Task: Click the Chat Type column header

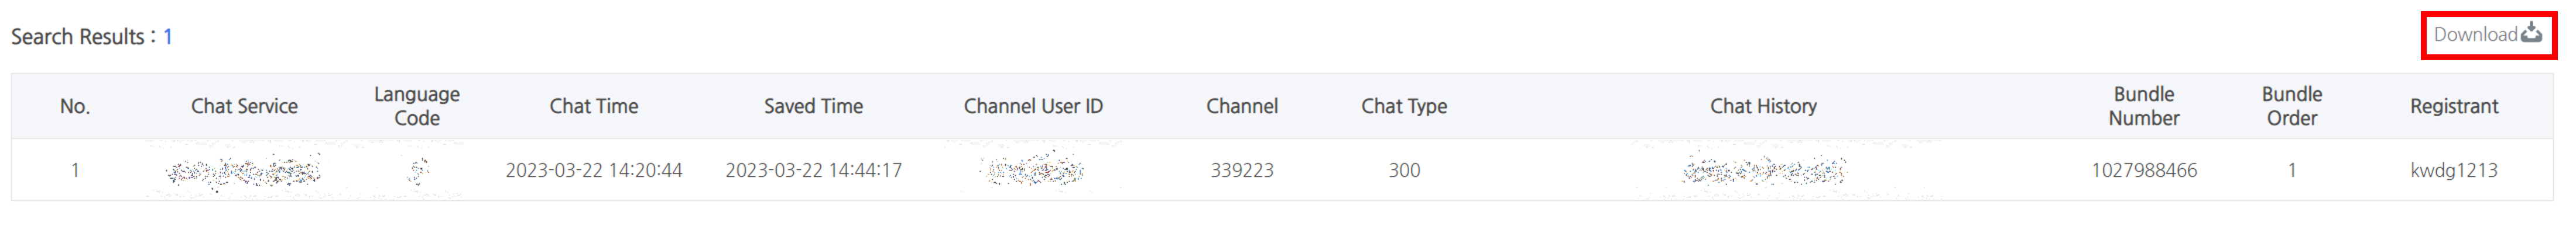Action: 1404,106
